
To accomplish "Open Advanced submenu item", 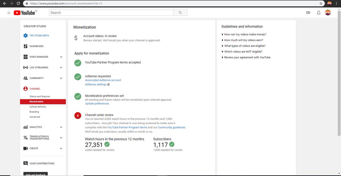I will 35,117.
